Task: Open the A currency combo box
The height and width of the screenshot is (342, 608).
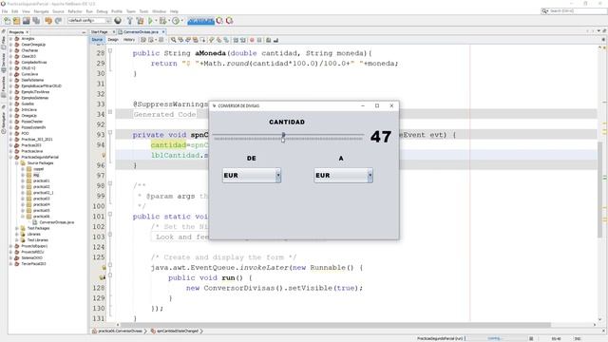Action: [343, 175]
